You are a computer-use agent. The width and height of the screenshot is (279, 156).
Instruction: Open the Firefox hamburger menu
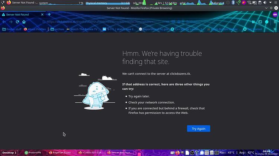tap(275, 22)
